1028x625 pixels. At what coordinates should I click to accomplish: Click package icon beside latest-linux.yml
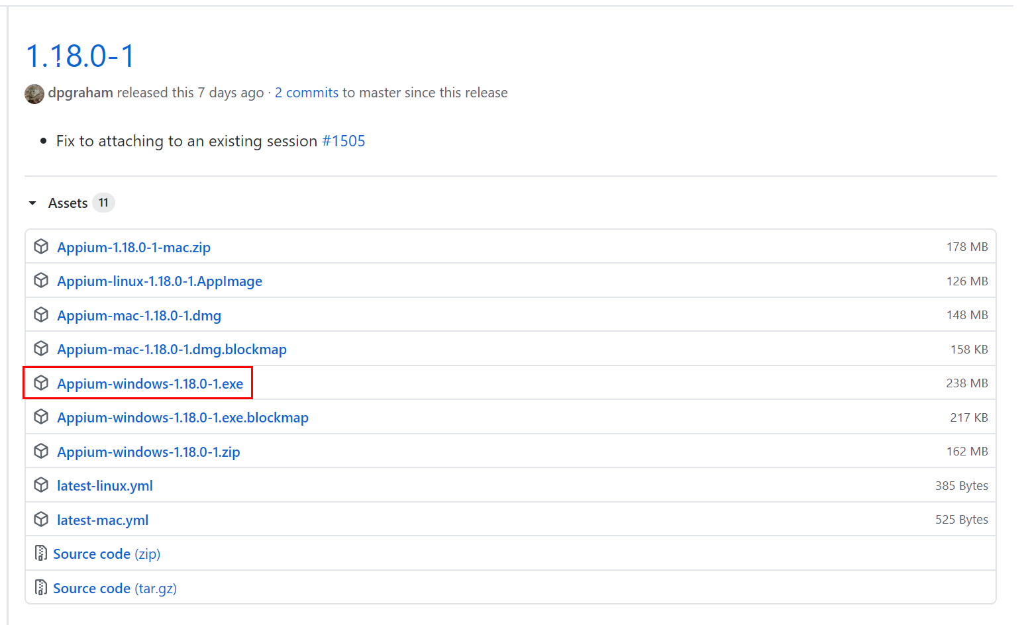click(41, 485)
